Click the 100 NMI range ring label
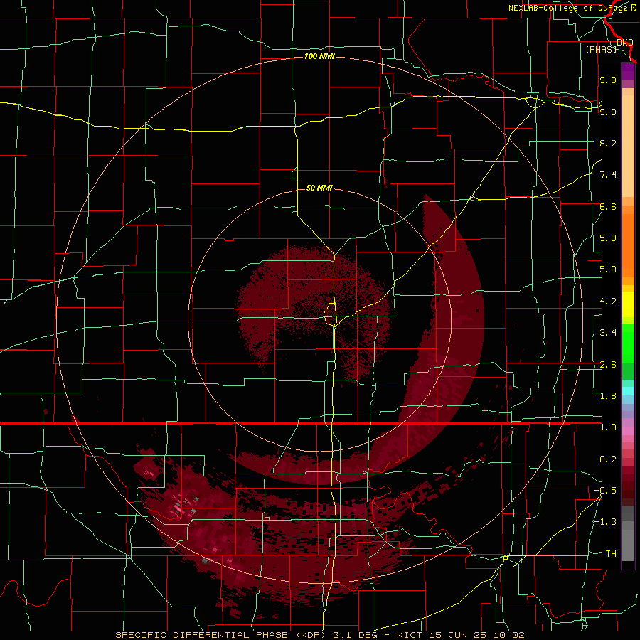 tap(319, 56)
